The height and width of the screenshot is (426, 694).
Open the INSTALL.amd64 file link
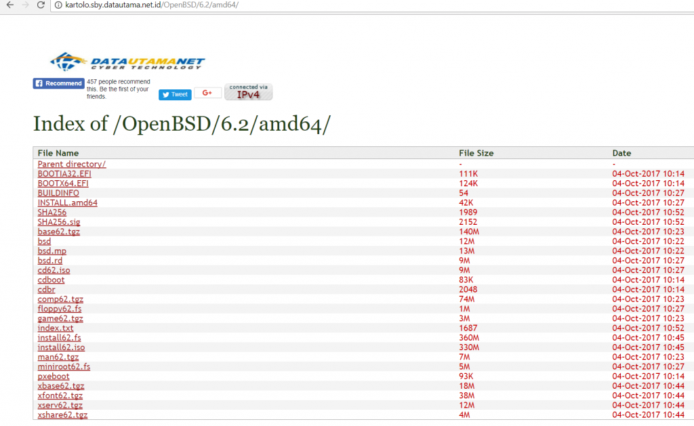point(67,203)
